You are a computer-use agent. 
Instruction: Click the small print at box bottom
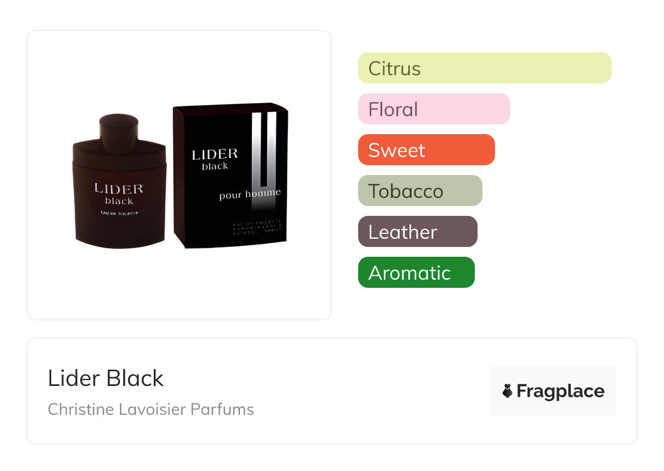coord(256,228)
